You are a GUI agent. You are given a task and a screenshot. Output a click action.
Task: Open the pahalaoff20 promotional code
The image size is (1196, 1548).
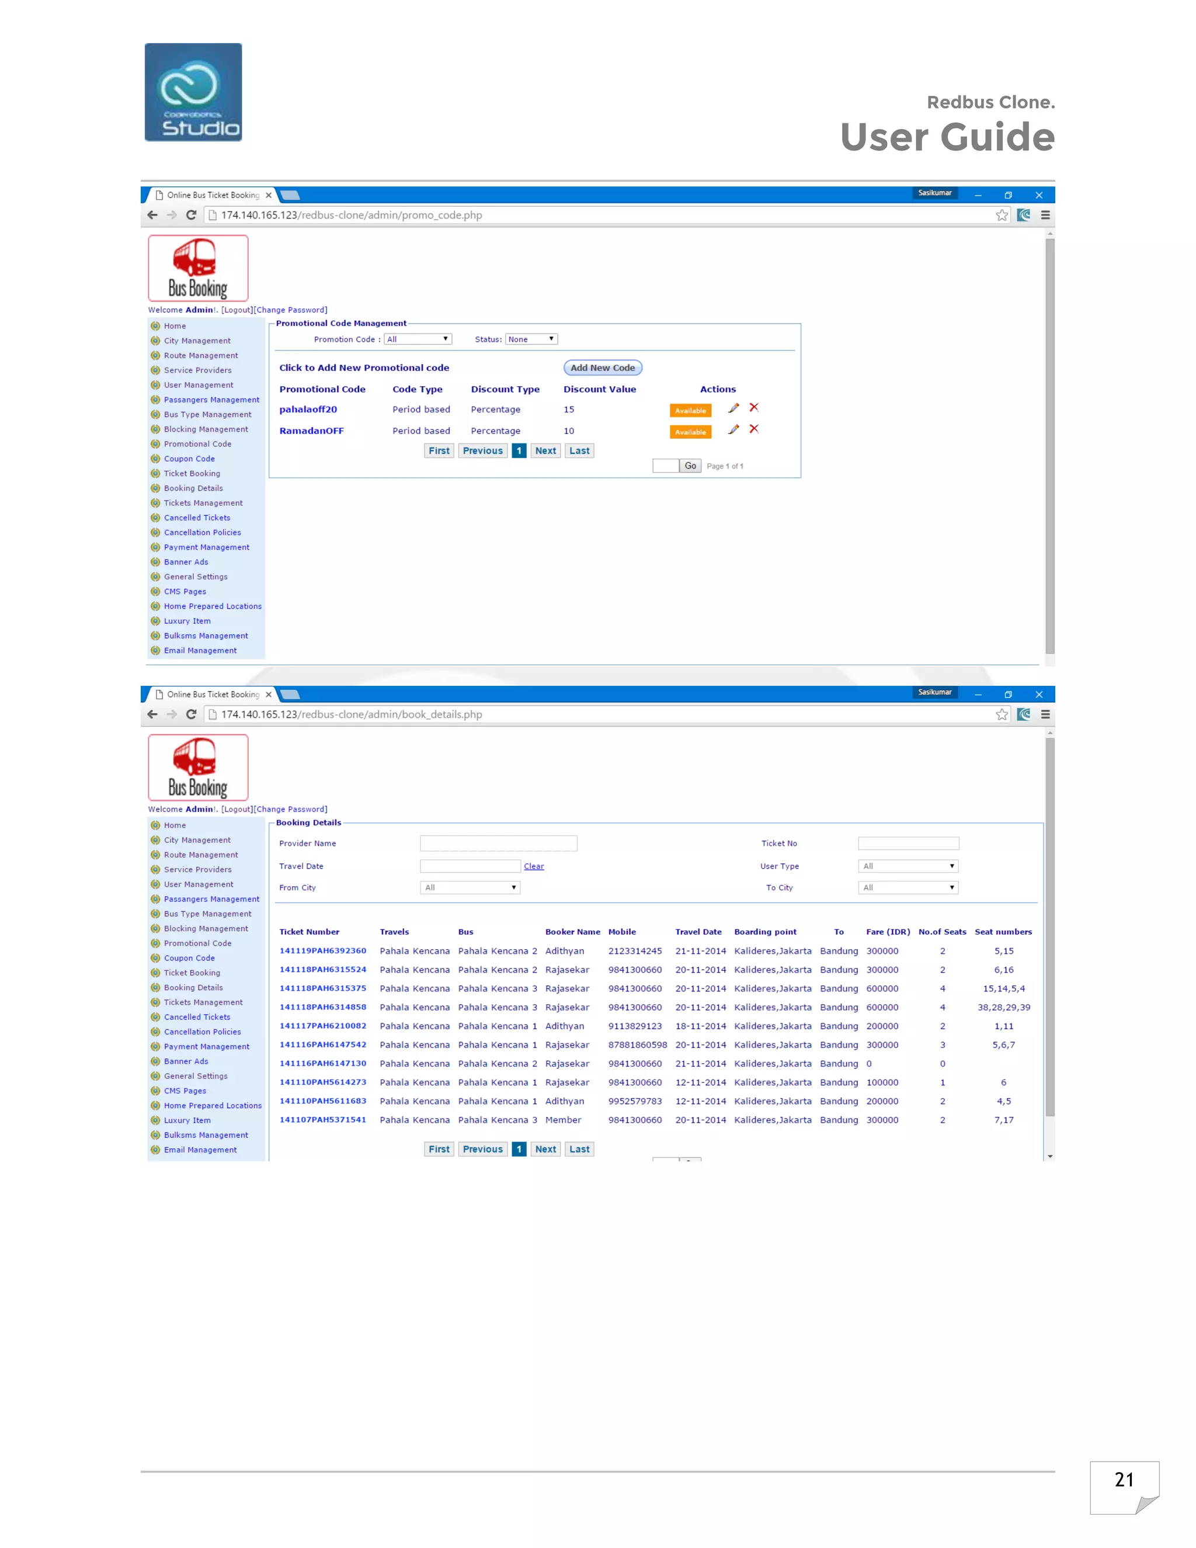308,409
